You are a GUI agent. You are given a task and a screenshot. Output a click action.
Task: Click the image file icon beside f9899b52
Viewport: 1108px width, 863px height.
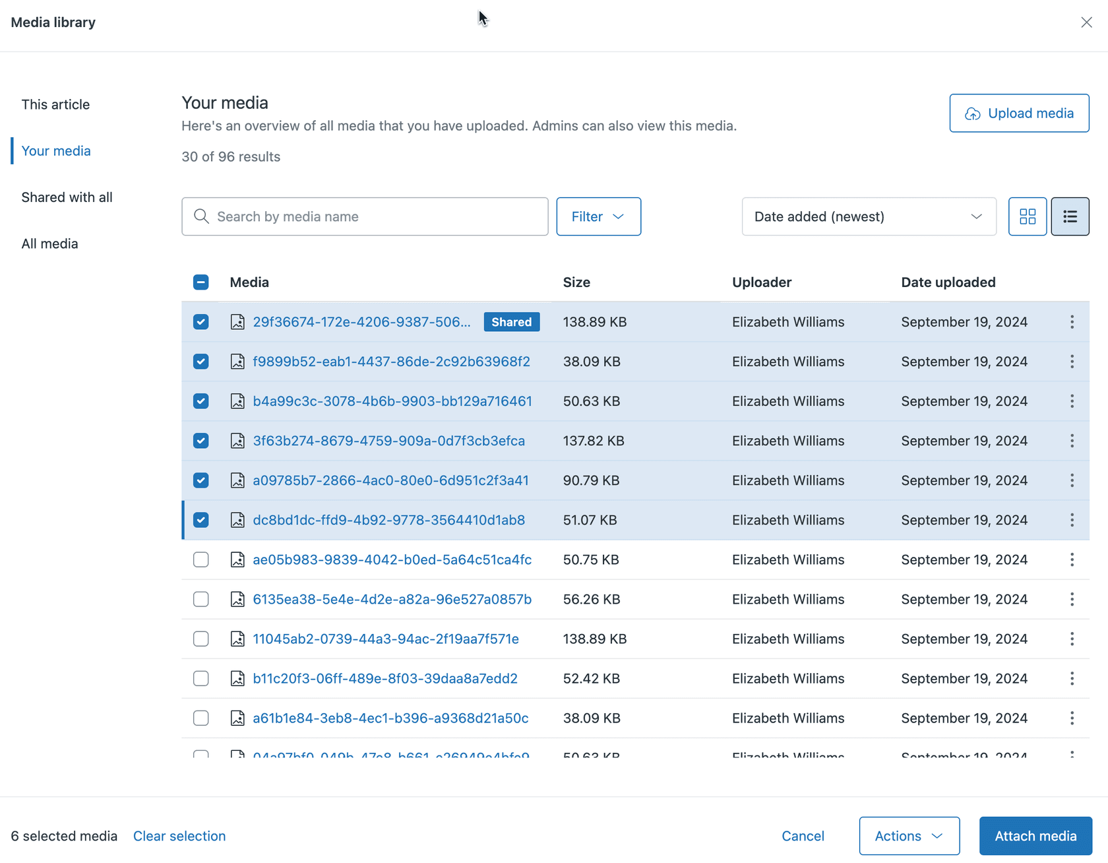237,362
